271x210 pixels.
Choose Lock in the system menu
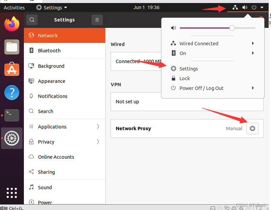(213, 78)
